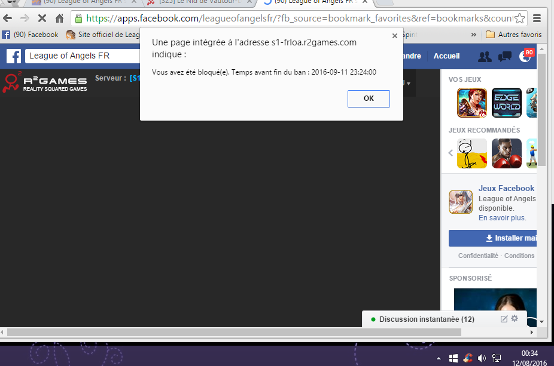Open the Edge World game thumbnail
554x366 pixels.
507,103
